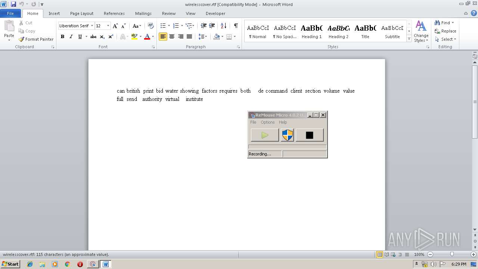Toggle Italic formatting

tap(71, 37)
